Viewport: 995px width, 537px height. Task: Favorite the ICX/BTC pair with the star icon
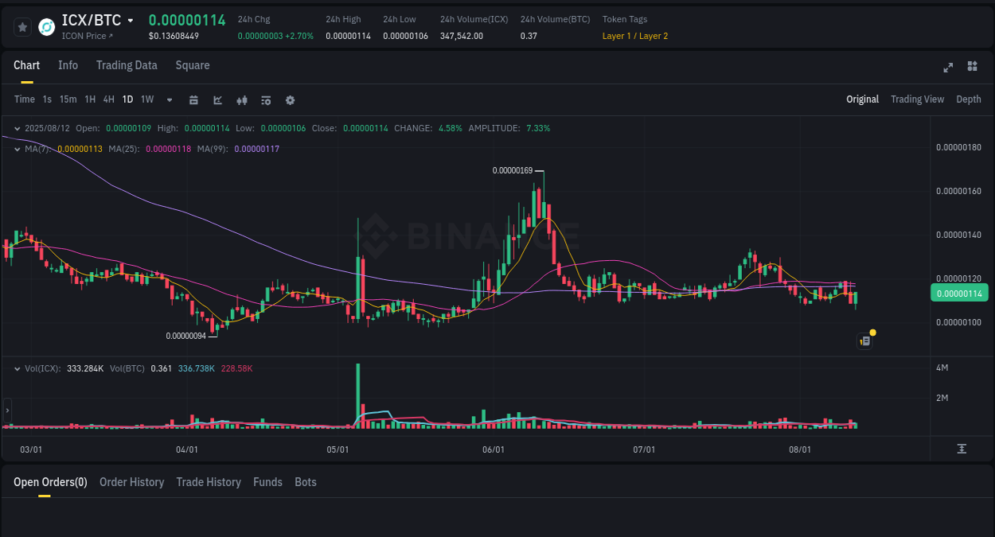click(x=21, y=26)
